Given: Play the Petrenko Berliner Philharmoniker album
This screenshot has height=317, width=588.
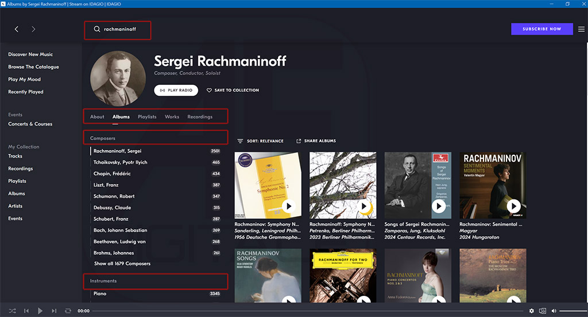Looking at the screenshot, I should coord(363,206).
